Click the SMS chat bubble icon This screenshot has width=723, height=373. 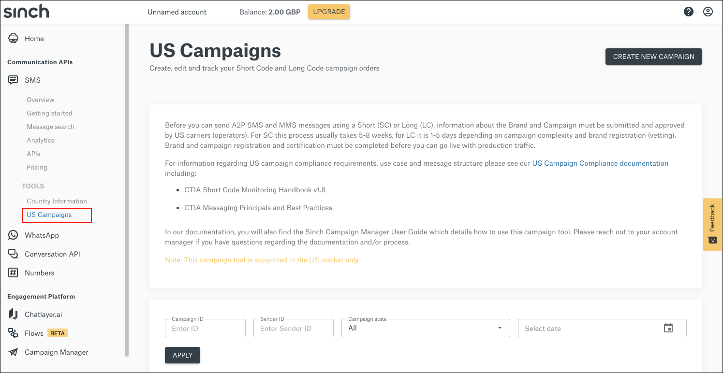[14, 80]
